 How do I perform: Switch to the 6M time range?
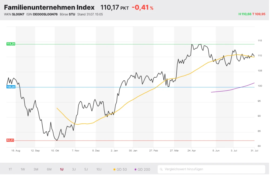coord(49,170)
